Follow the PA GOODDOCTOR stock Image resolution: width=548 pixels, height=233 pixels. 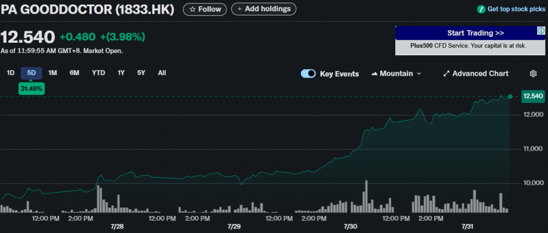click(205, 9)
